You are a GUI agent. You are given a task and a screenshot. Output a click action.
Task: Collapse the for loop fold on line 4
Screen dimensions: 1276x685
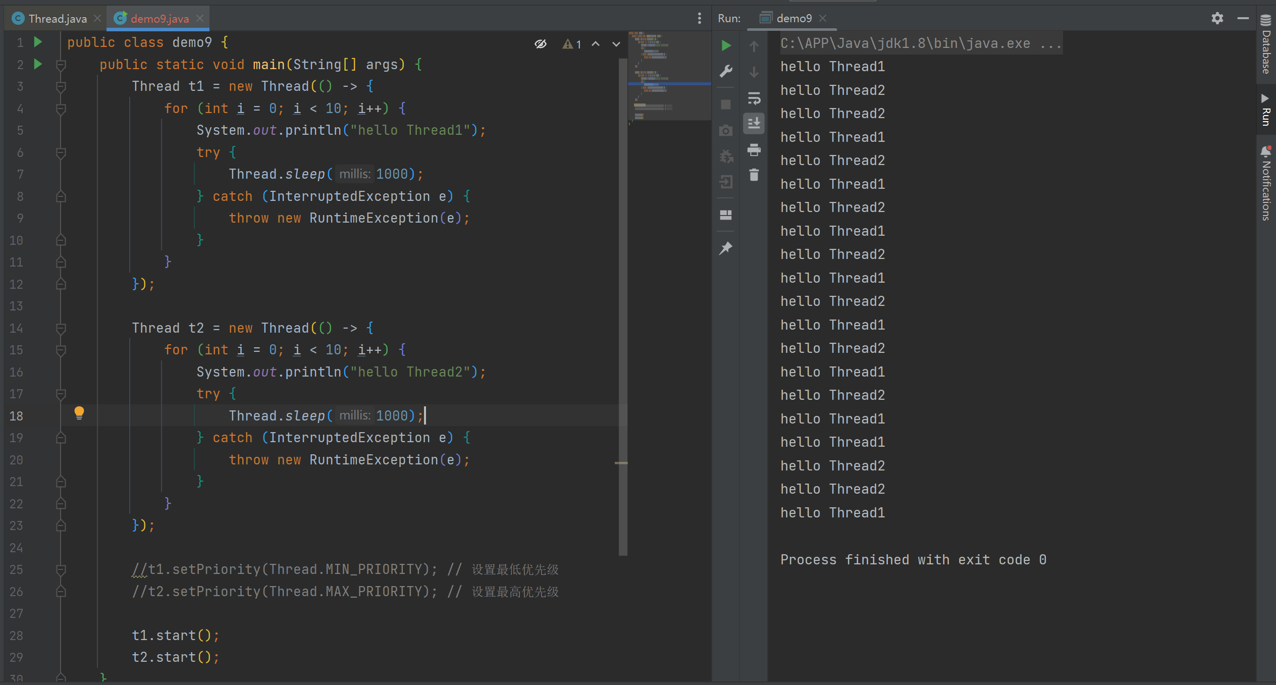61,109
